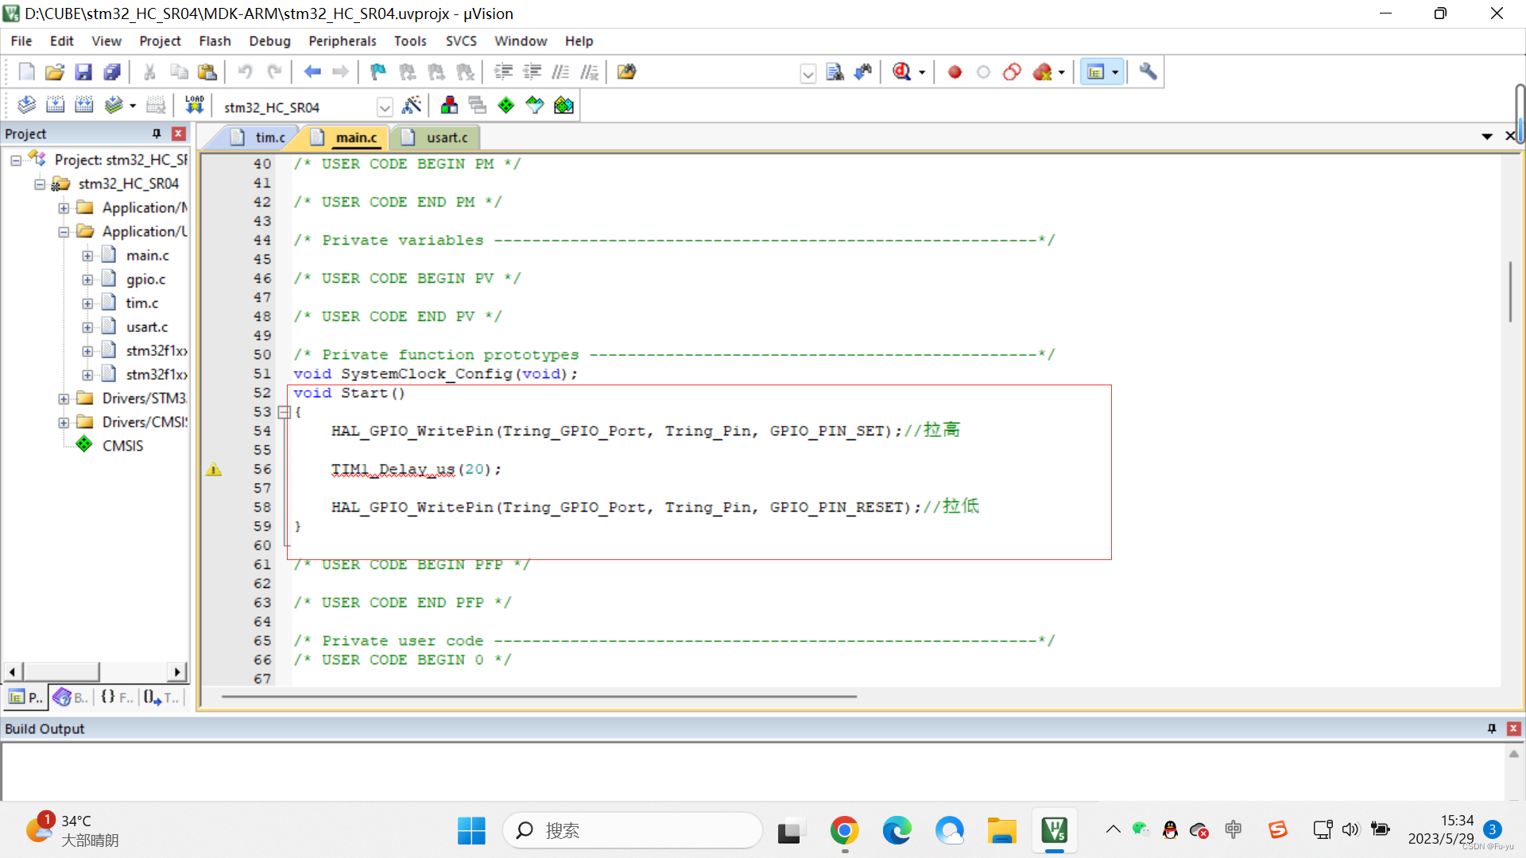Click the warning marker on line 56
The image size is (1526, 858).
pos(214,470)
